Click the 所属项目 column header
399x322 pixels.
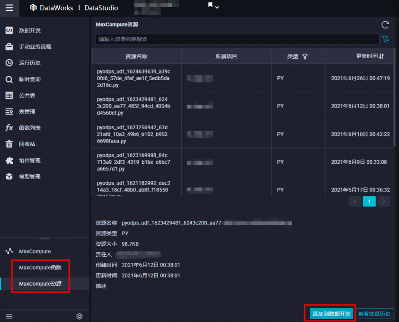(226, 56)
